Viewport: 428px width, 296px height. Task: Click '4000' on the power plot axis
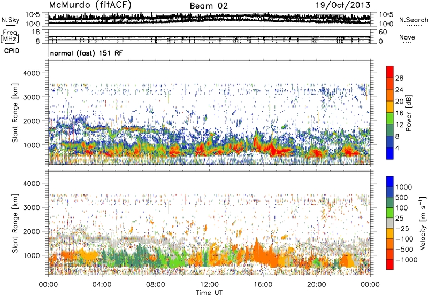32,73
